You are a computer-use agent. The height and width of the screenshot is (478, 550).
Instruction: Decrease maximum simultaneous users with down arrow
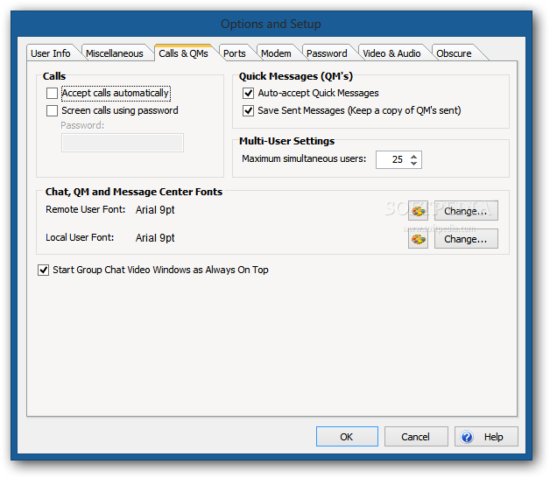[x=414, y=164]
